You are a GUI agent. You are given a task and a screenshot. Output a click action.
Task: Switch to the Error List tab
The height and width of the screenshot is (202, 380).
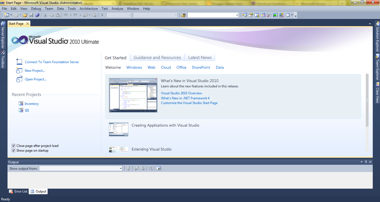coord(18,191)
